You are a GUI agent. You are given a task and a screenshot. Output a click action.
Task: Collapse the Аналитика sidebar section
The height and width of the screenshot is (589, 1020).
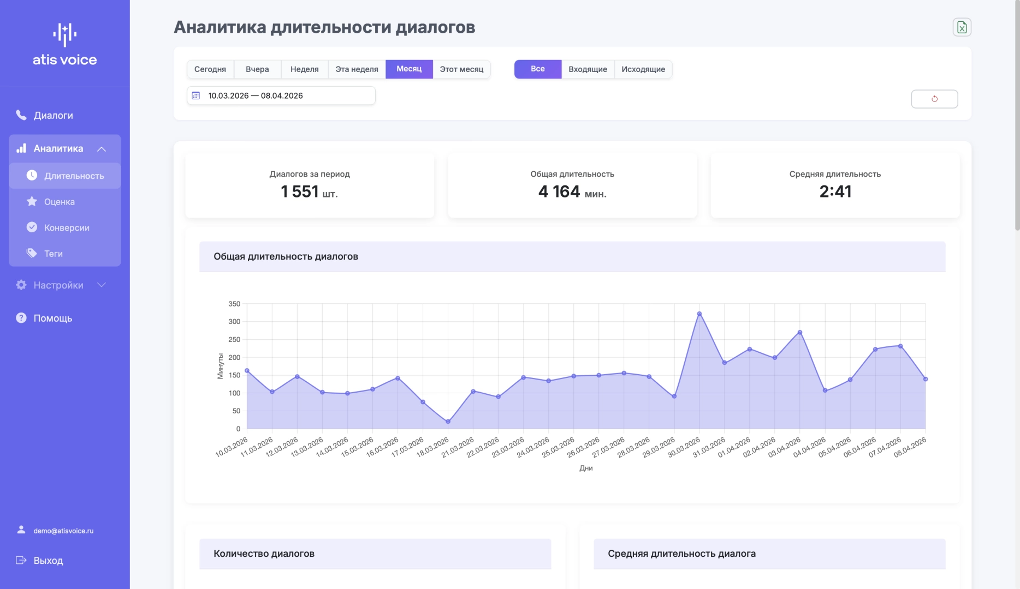pos(102,149)
